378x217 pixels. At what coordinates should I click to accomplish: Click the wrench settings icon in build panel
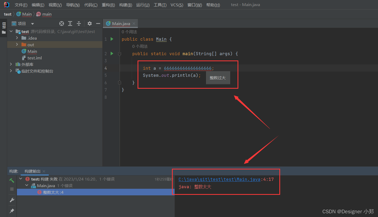tap(12, 200)
